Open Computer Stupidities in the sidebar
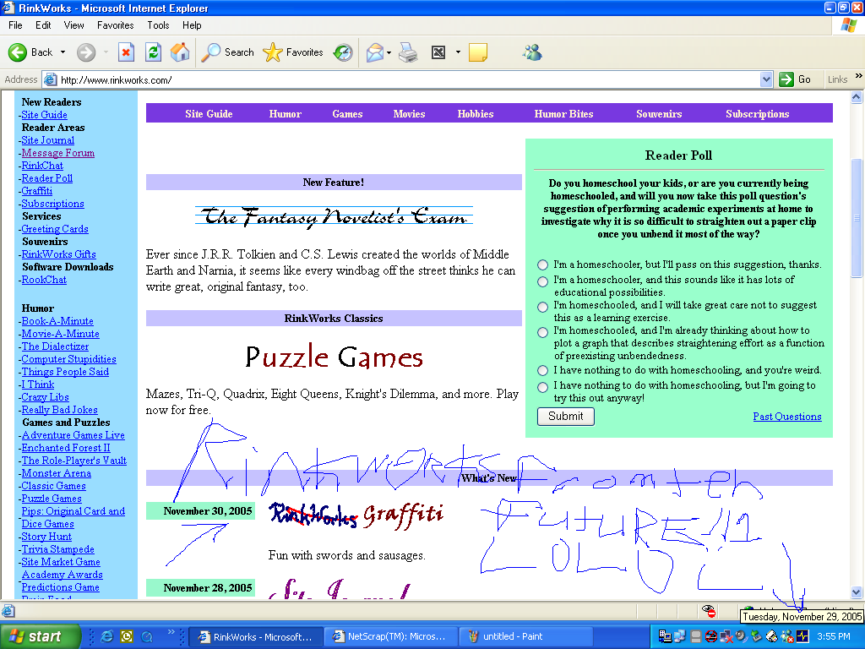Image resolution: width=865 pixels, height=649 pixels. (x=69, y=358)
